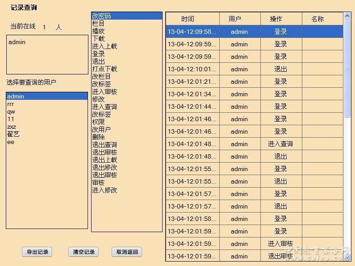Image resolution: width=355 pixels, height=266 pixels.
Task: Choose 退出上载 in operation list
Action: (104, 160)
